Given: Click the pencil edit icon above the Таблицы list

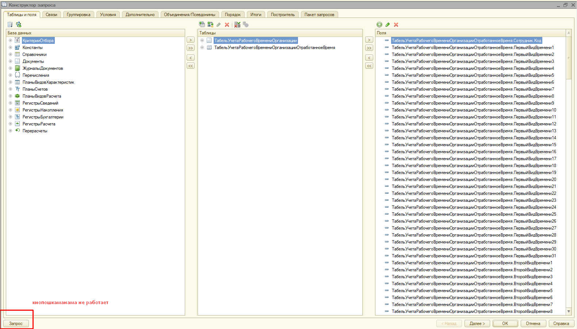Looking at the screenshot, I should tap(218, 24).
